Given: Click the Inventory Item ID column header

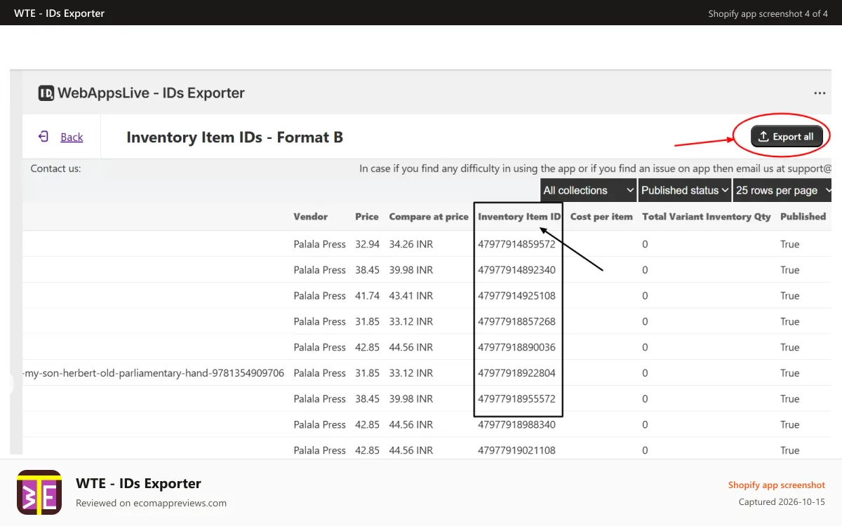Looking at the screenshot, I should (519, 217).
